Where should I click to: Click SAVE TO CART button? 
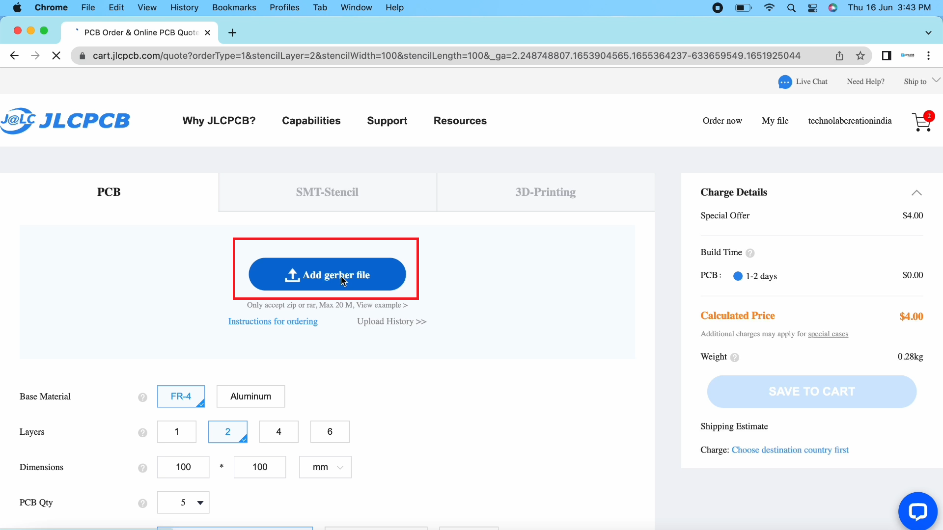click(812, 392)
